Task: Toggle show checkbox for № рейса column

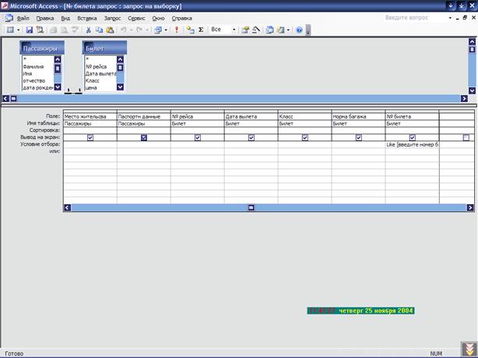Action: (198, 137)
